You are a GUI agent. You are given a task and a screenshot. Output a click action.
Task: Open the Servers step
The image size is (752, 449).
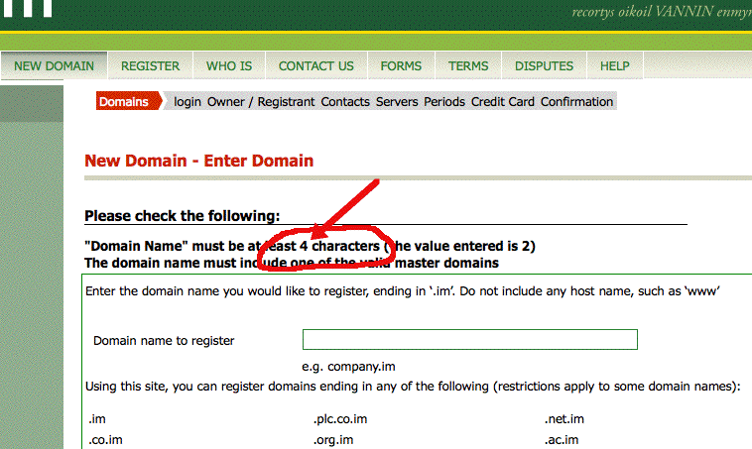(397, 101)
